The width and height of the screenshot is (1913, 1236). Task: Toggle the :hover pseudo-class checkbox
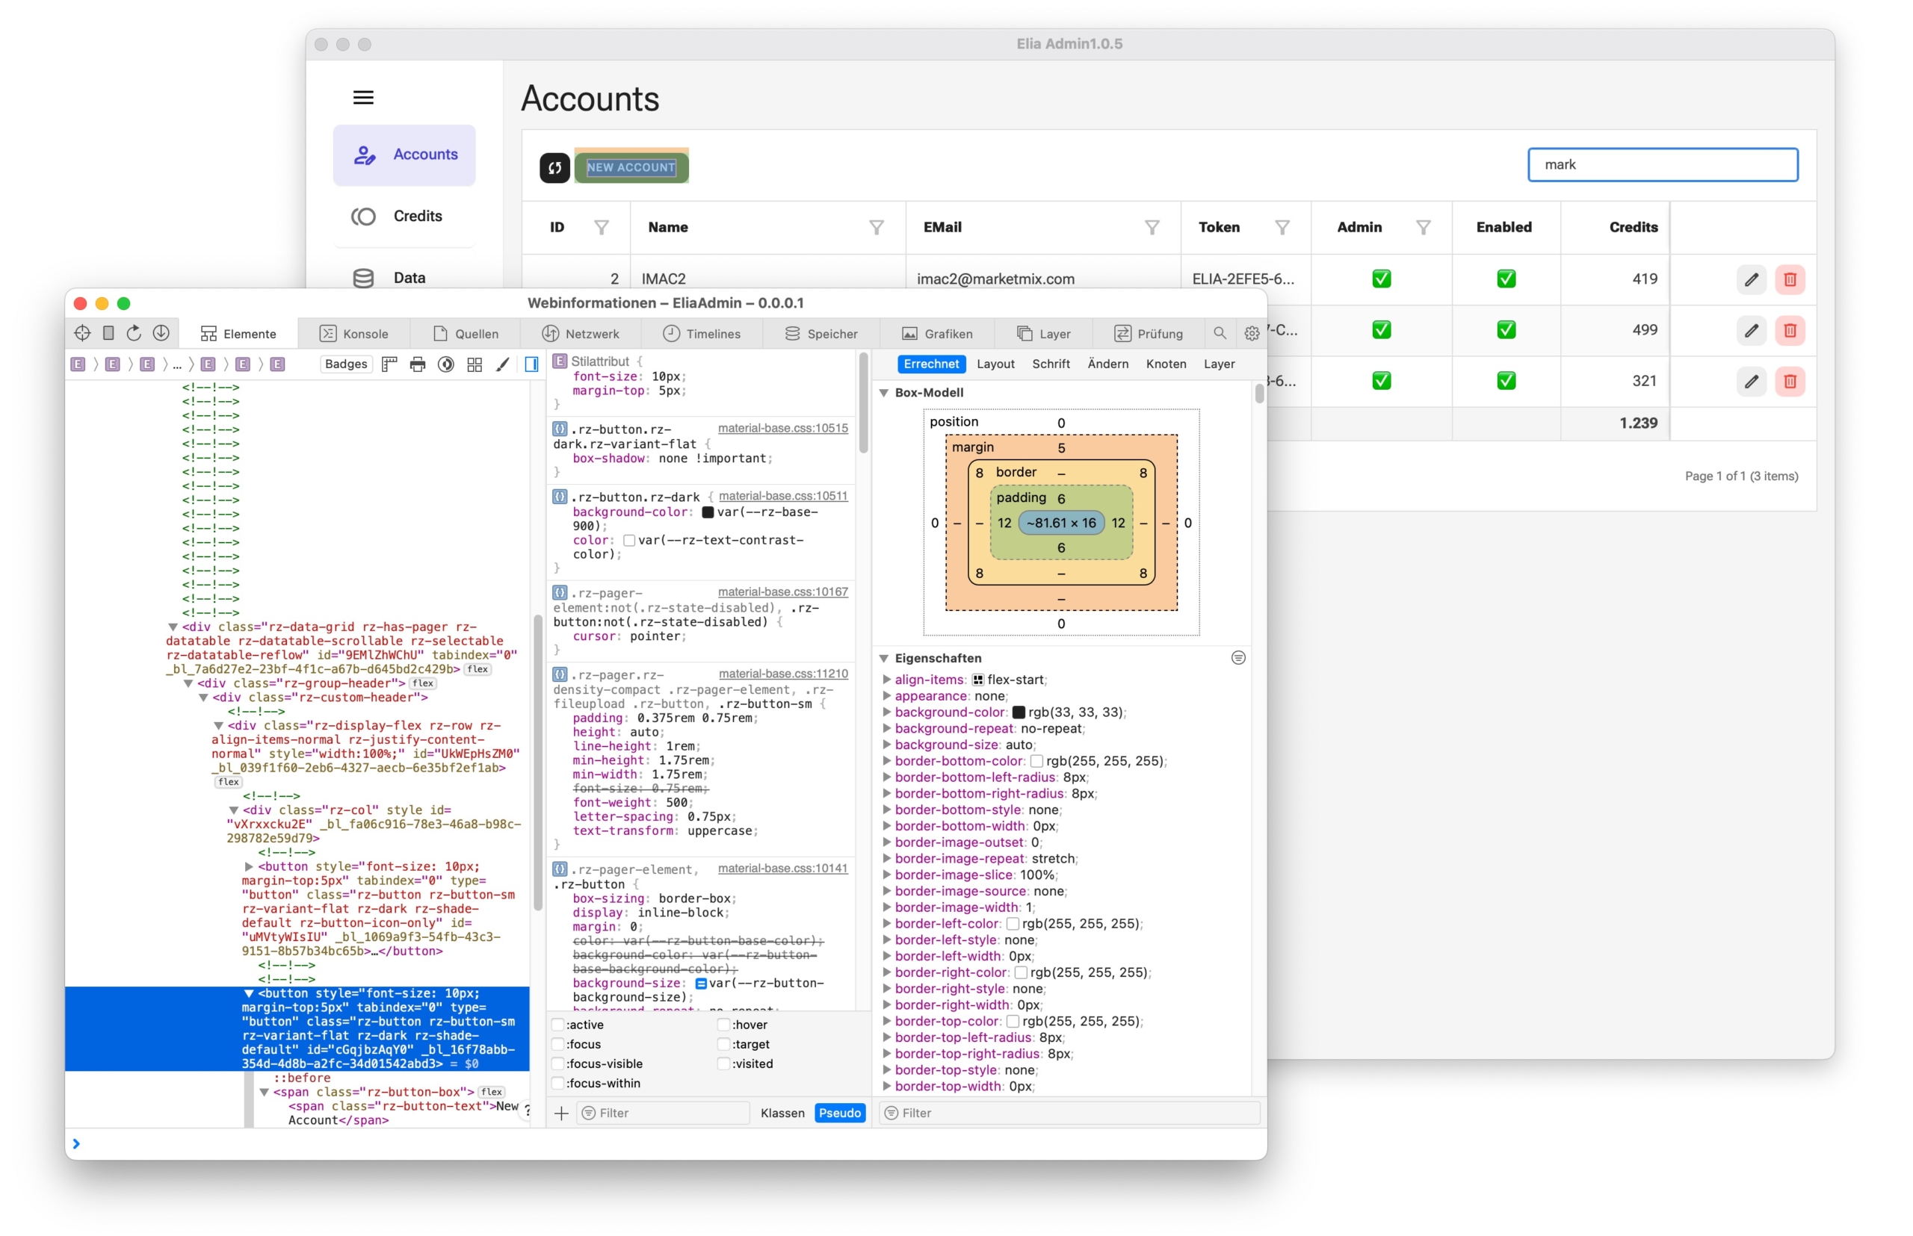coord(723,1024)
